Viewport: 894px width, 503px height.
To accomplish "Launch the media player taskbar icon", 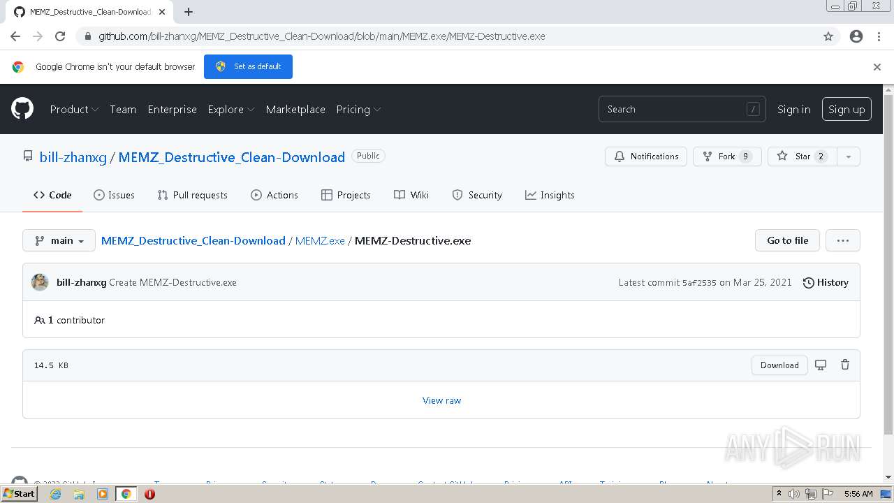I will (103, 494).
